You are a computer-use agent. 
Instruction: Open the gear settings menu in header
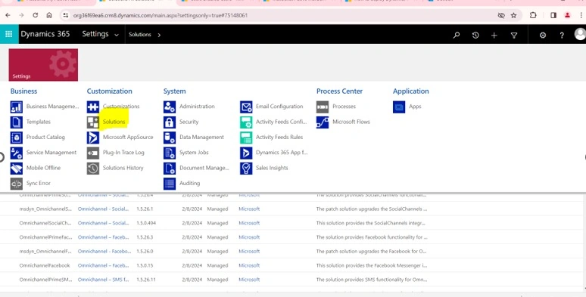[x=543, y=35]
